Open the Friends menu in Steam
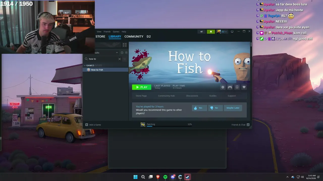The width and height of the screenshot is (323, 181). pyautogui.click(x=107, y=32)
